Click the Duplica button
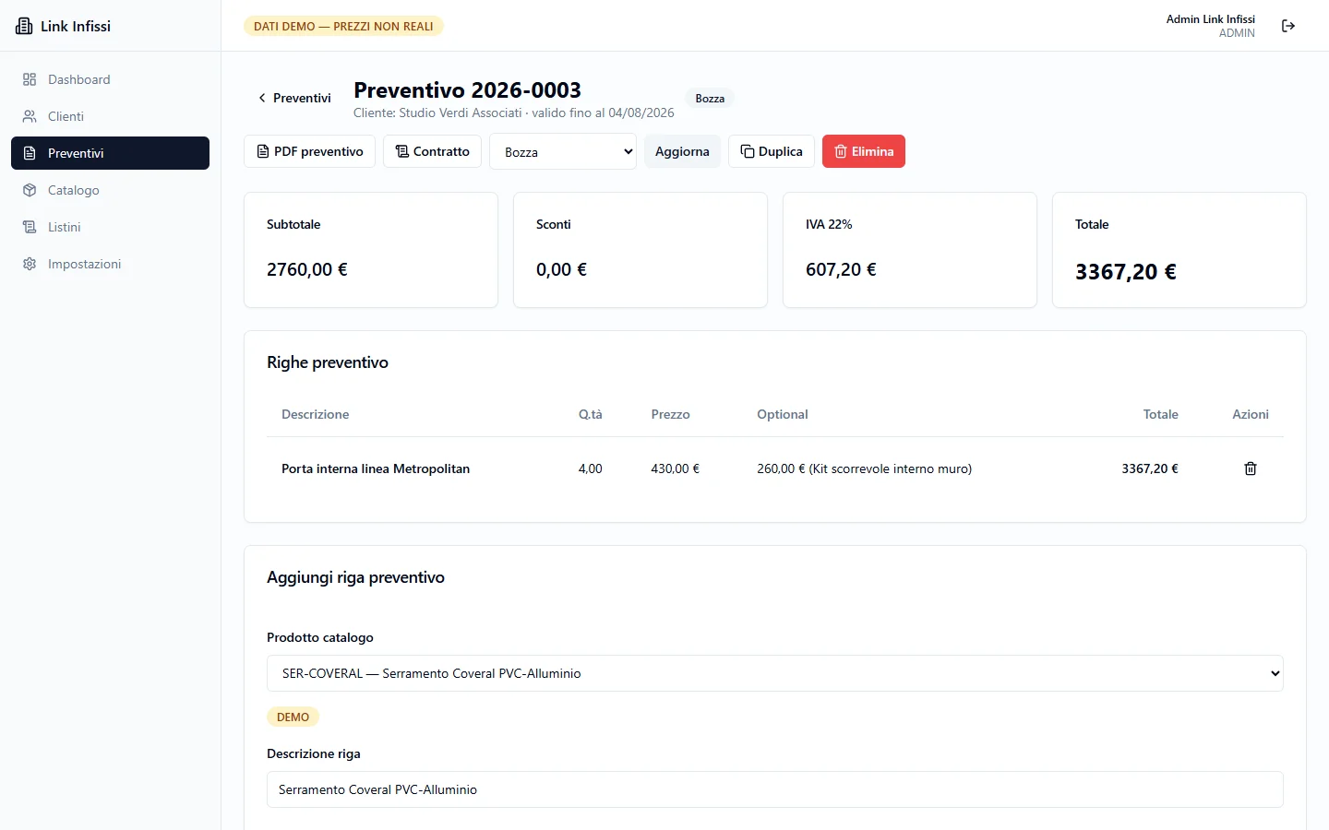 coord(772,151)
